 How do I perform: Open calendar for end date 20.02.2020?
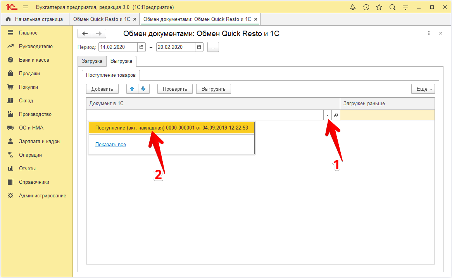pos(199,47)
